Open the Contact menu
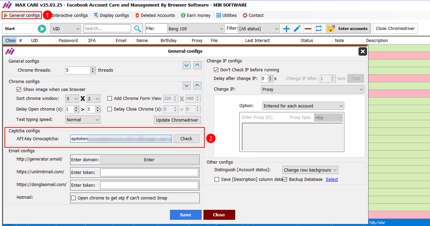The height and width of the screenshot is (226, 430). point(253,15)
